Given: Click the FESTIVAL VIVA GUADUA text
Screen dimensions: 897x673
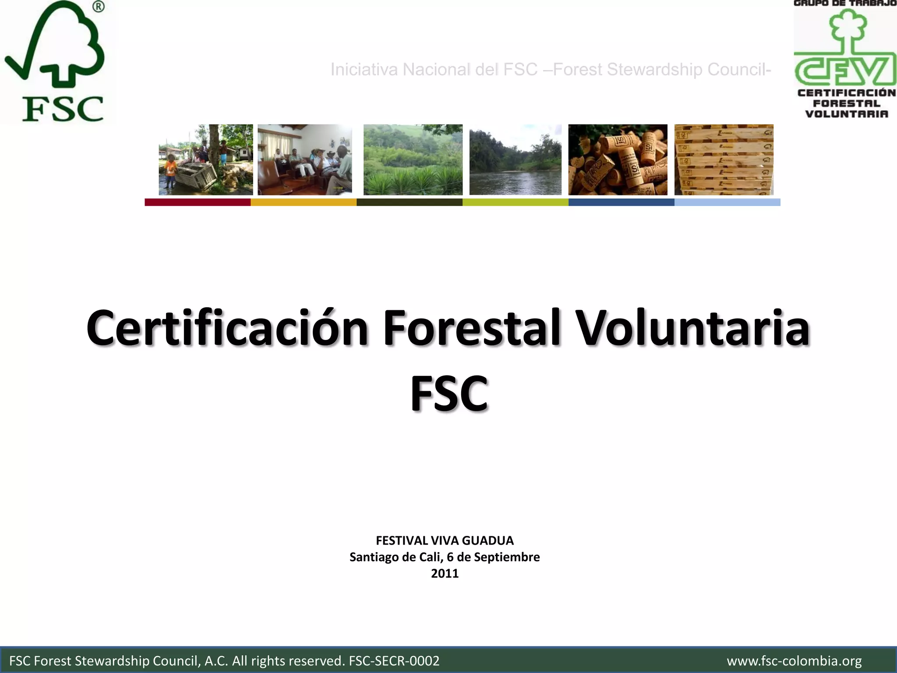Looking at the screenshot, I should [x=445, y=541].
